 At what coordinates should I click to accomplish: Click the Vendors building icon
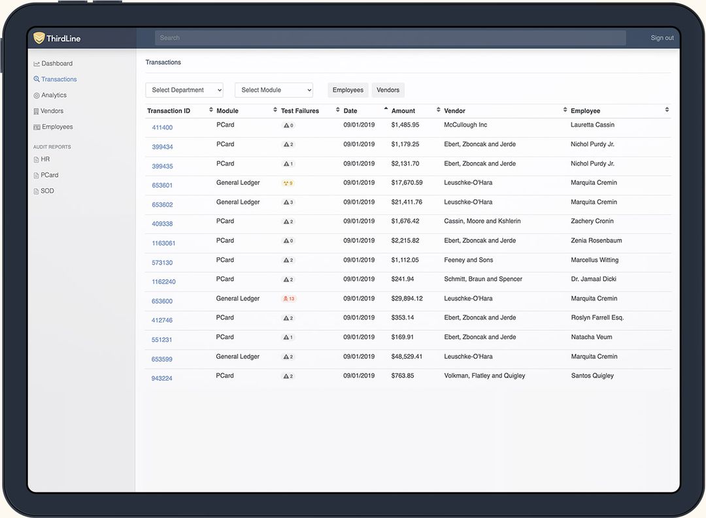(36, 111)
